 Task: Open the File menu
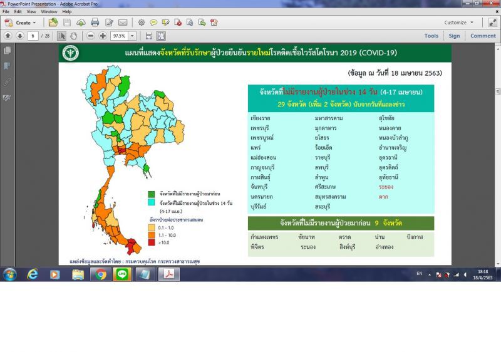6,11
